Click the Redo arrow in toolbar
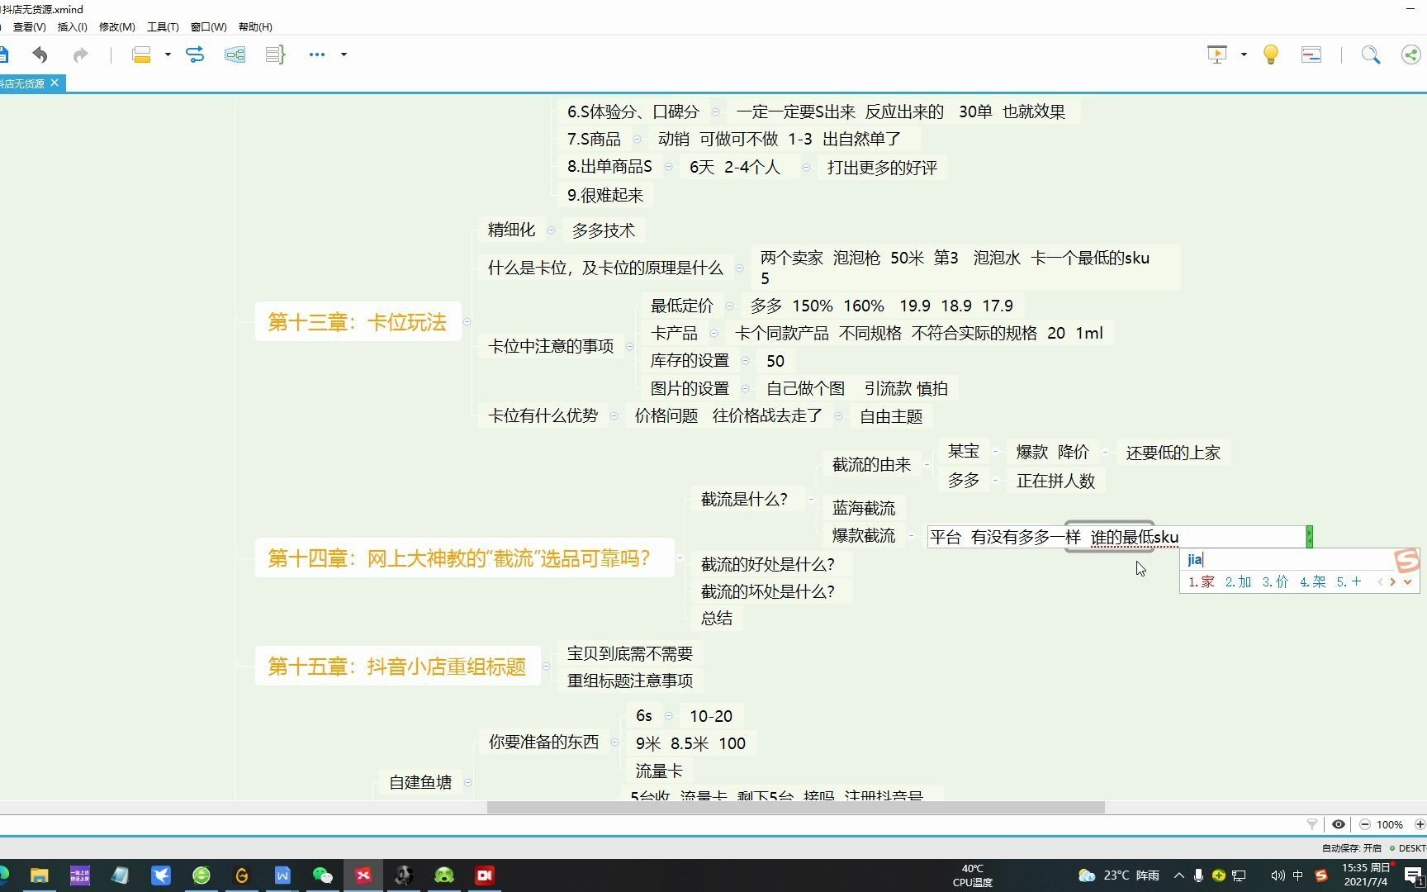 click(x=80, y=55)
